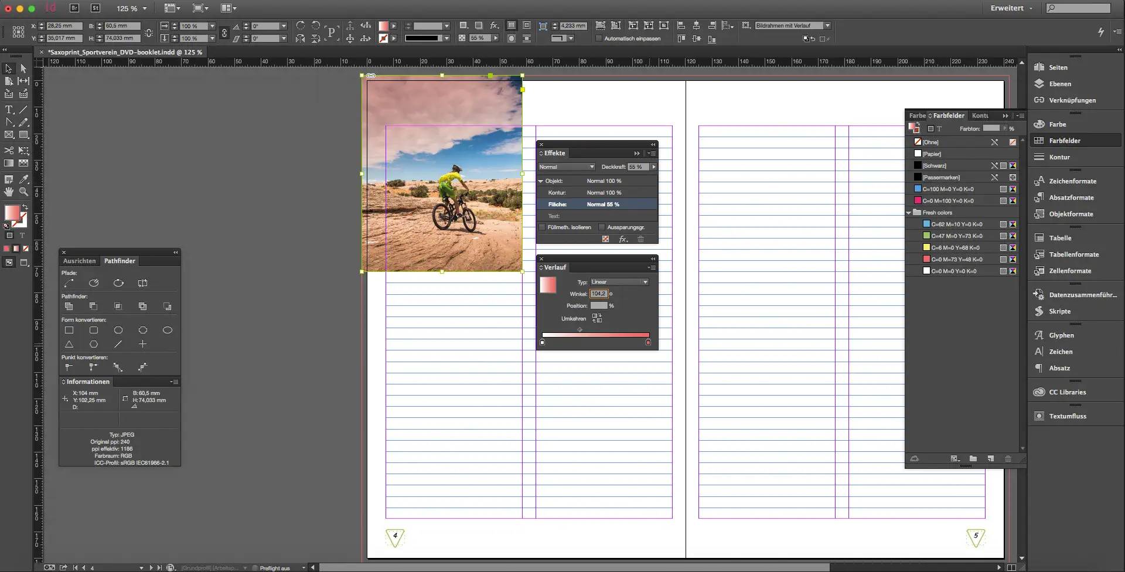Open the gradient Typ dropdown (Linear)

pos(619,282)
